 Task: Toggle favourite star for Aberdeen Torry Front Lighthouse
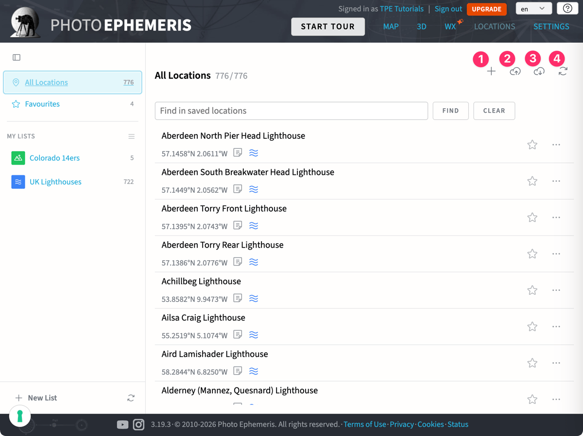pyautogui.click(x=532, y=218)
